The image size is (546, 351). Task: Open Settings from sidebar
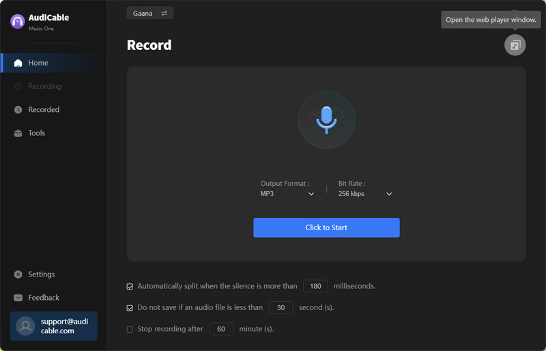pyautogui.click(x=53, y=275)
